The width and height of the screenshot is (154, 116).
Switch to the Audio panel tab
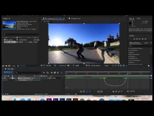point(138,19)
